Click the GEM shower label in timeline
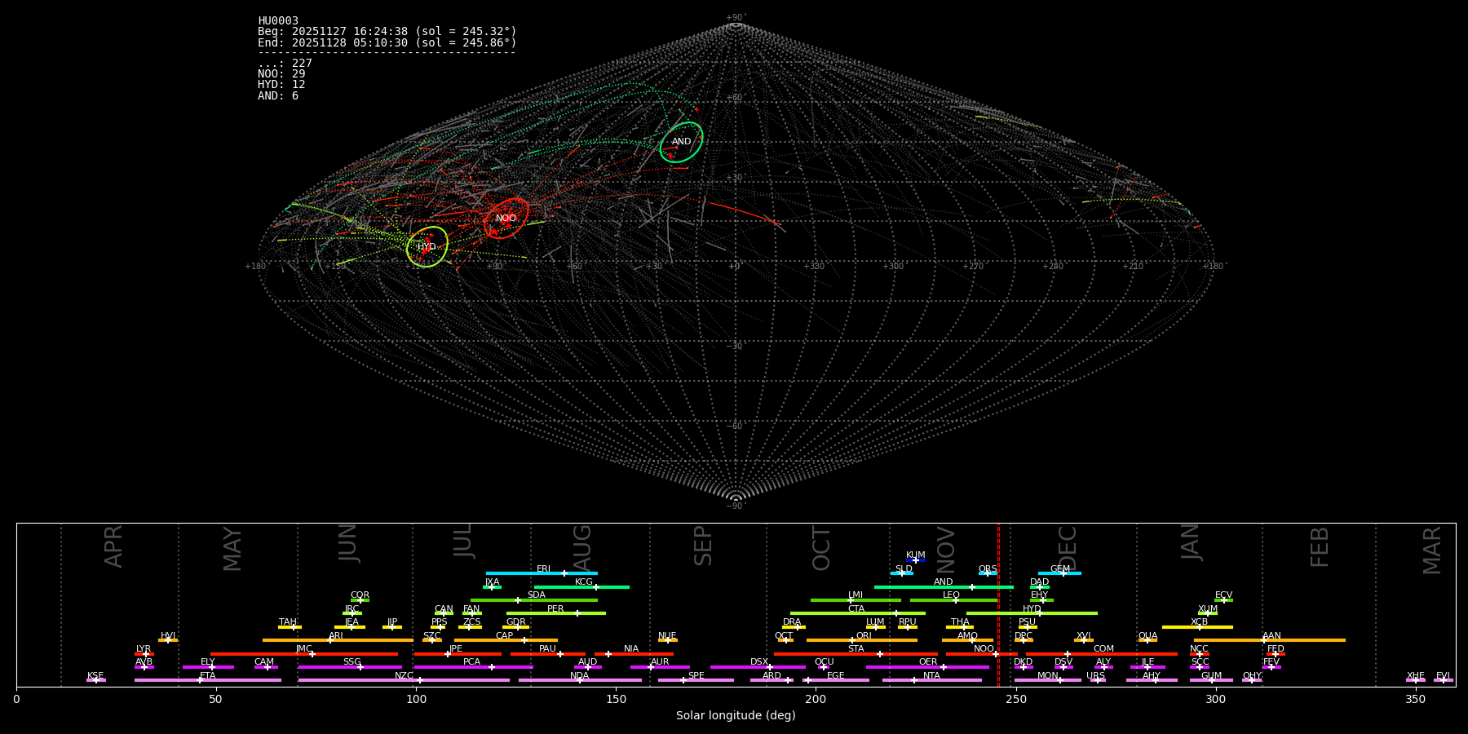 (x=1060, y=569)
